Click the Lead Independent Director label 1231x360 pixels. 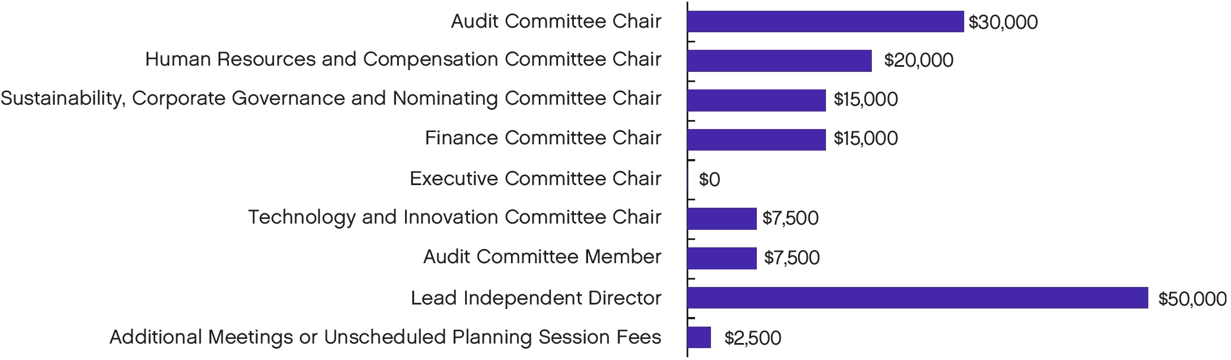[536, 298]
